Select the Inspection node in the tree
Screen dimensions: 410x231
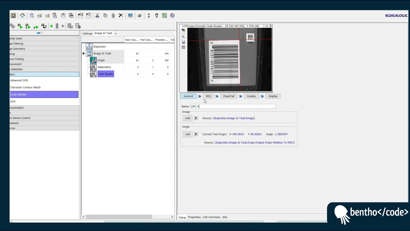click(100, 47)
